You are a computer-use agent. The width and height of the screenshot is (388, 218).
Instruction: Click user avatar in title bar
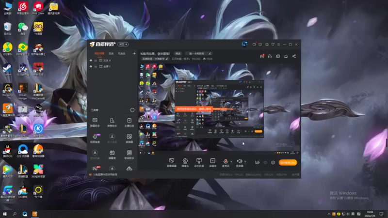pos(244,44)
